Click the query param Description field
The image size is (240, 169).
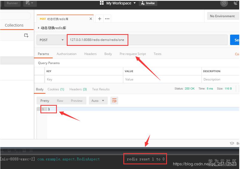[x=221, y=79]
